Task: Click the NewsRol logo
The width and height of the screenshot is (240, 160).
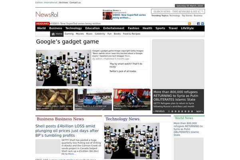Action: tap(47, 14)
